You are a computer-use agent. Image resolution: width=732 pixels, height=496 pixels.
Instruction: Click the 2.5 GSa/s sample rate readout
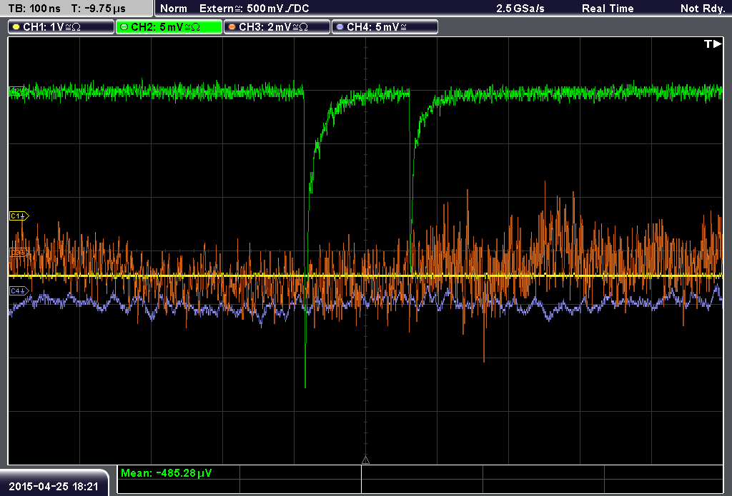pos(520,9)
